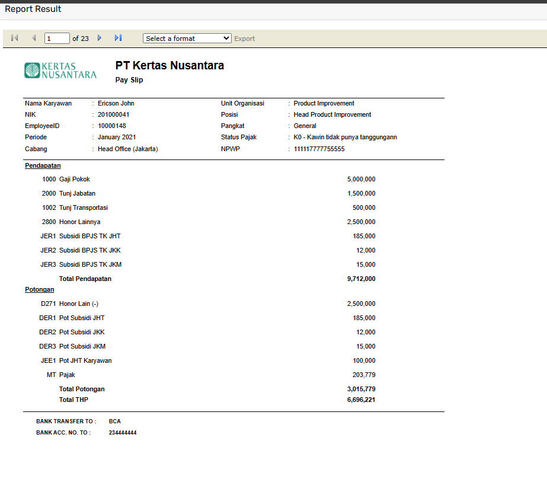Click the PT Kertas Nusantara title
The height and width of the screenshot is (479, 547).
(169, 65)
